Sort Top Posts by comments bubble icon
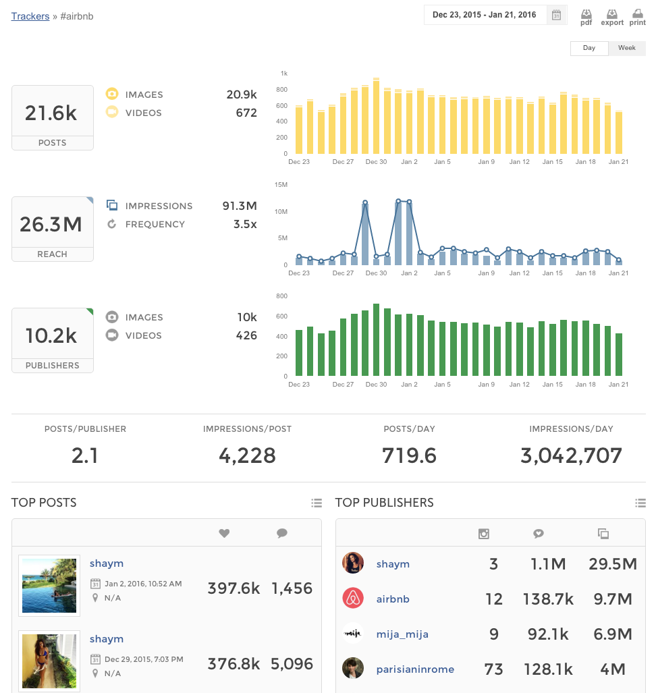Viewport: 656px width, 693px height. tap(282, 534)
